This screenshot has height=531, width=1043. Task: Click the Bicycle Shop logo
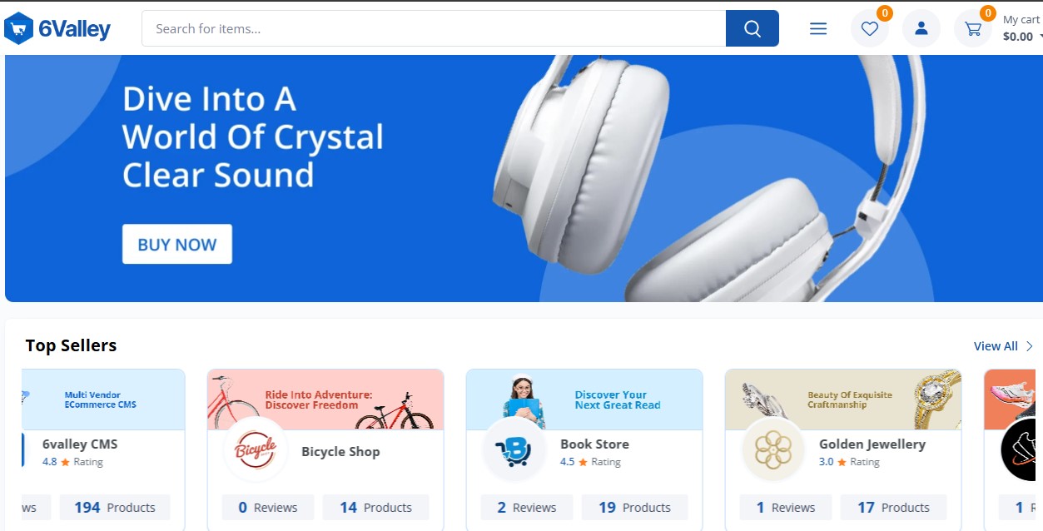click(256, 450)
